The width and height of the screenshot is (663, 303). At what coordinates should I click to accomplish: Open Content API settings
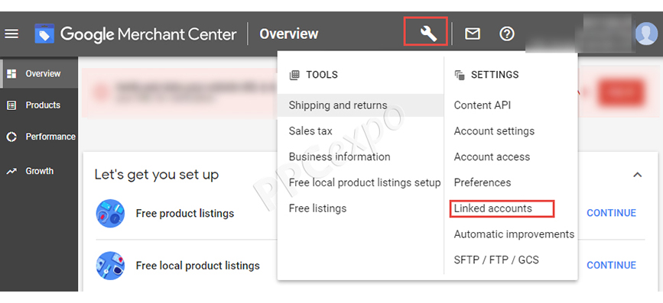[482, 105]
